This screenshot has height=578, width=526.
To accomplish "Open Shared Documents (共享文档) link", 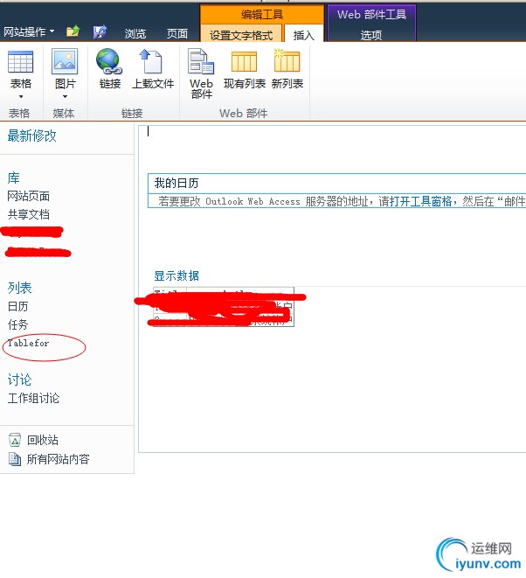I will click(x=28, y=214).
